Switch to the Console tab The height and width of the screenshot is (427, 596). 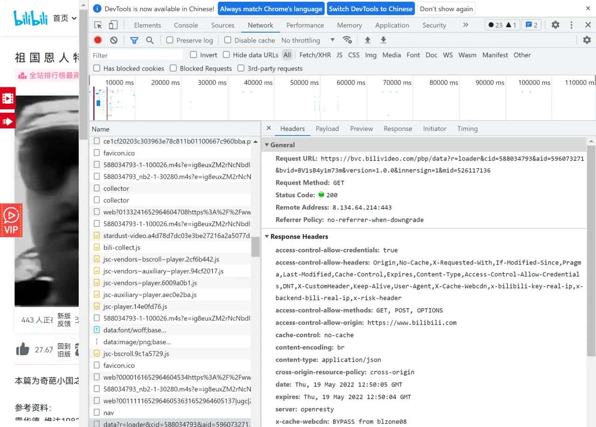(186, 25)
